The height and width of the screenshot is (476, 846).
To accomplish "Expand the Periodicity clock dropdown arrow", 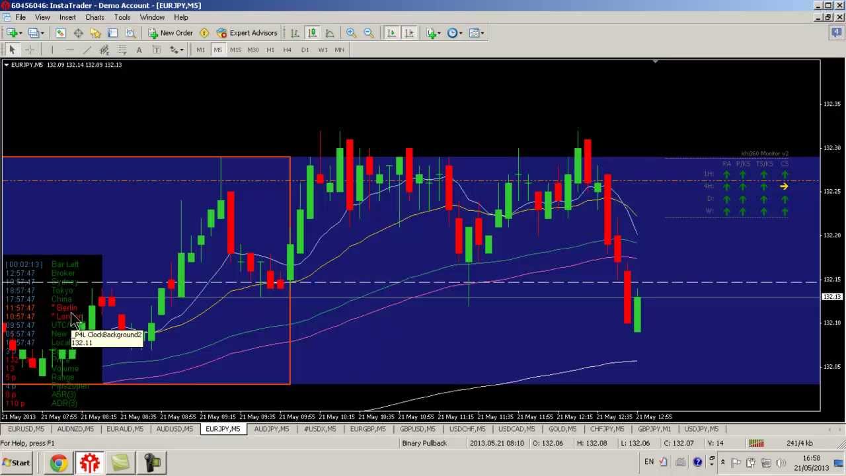I will pyautogui.click(x=461, y=33).
